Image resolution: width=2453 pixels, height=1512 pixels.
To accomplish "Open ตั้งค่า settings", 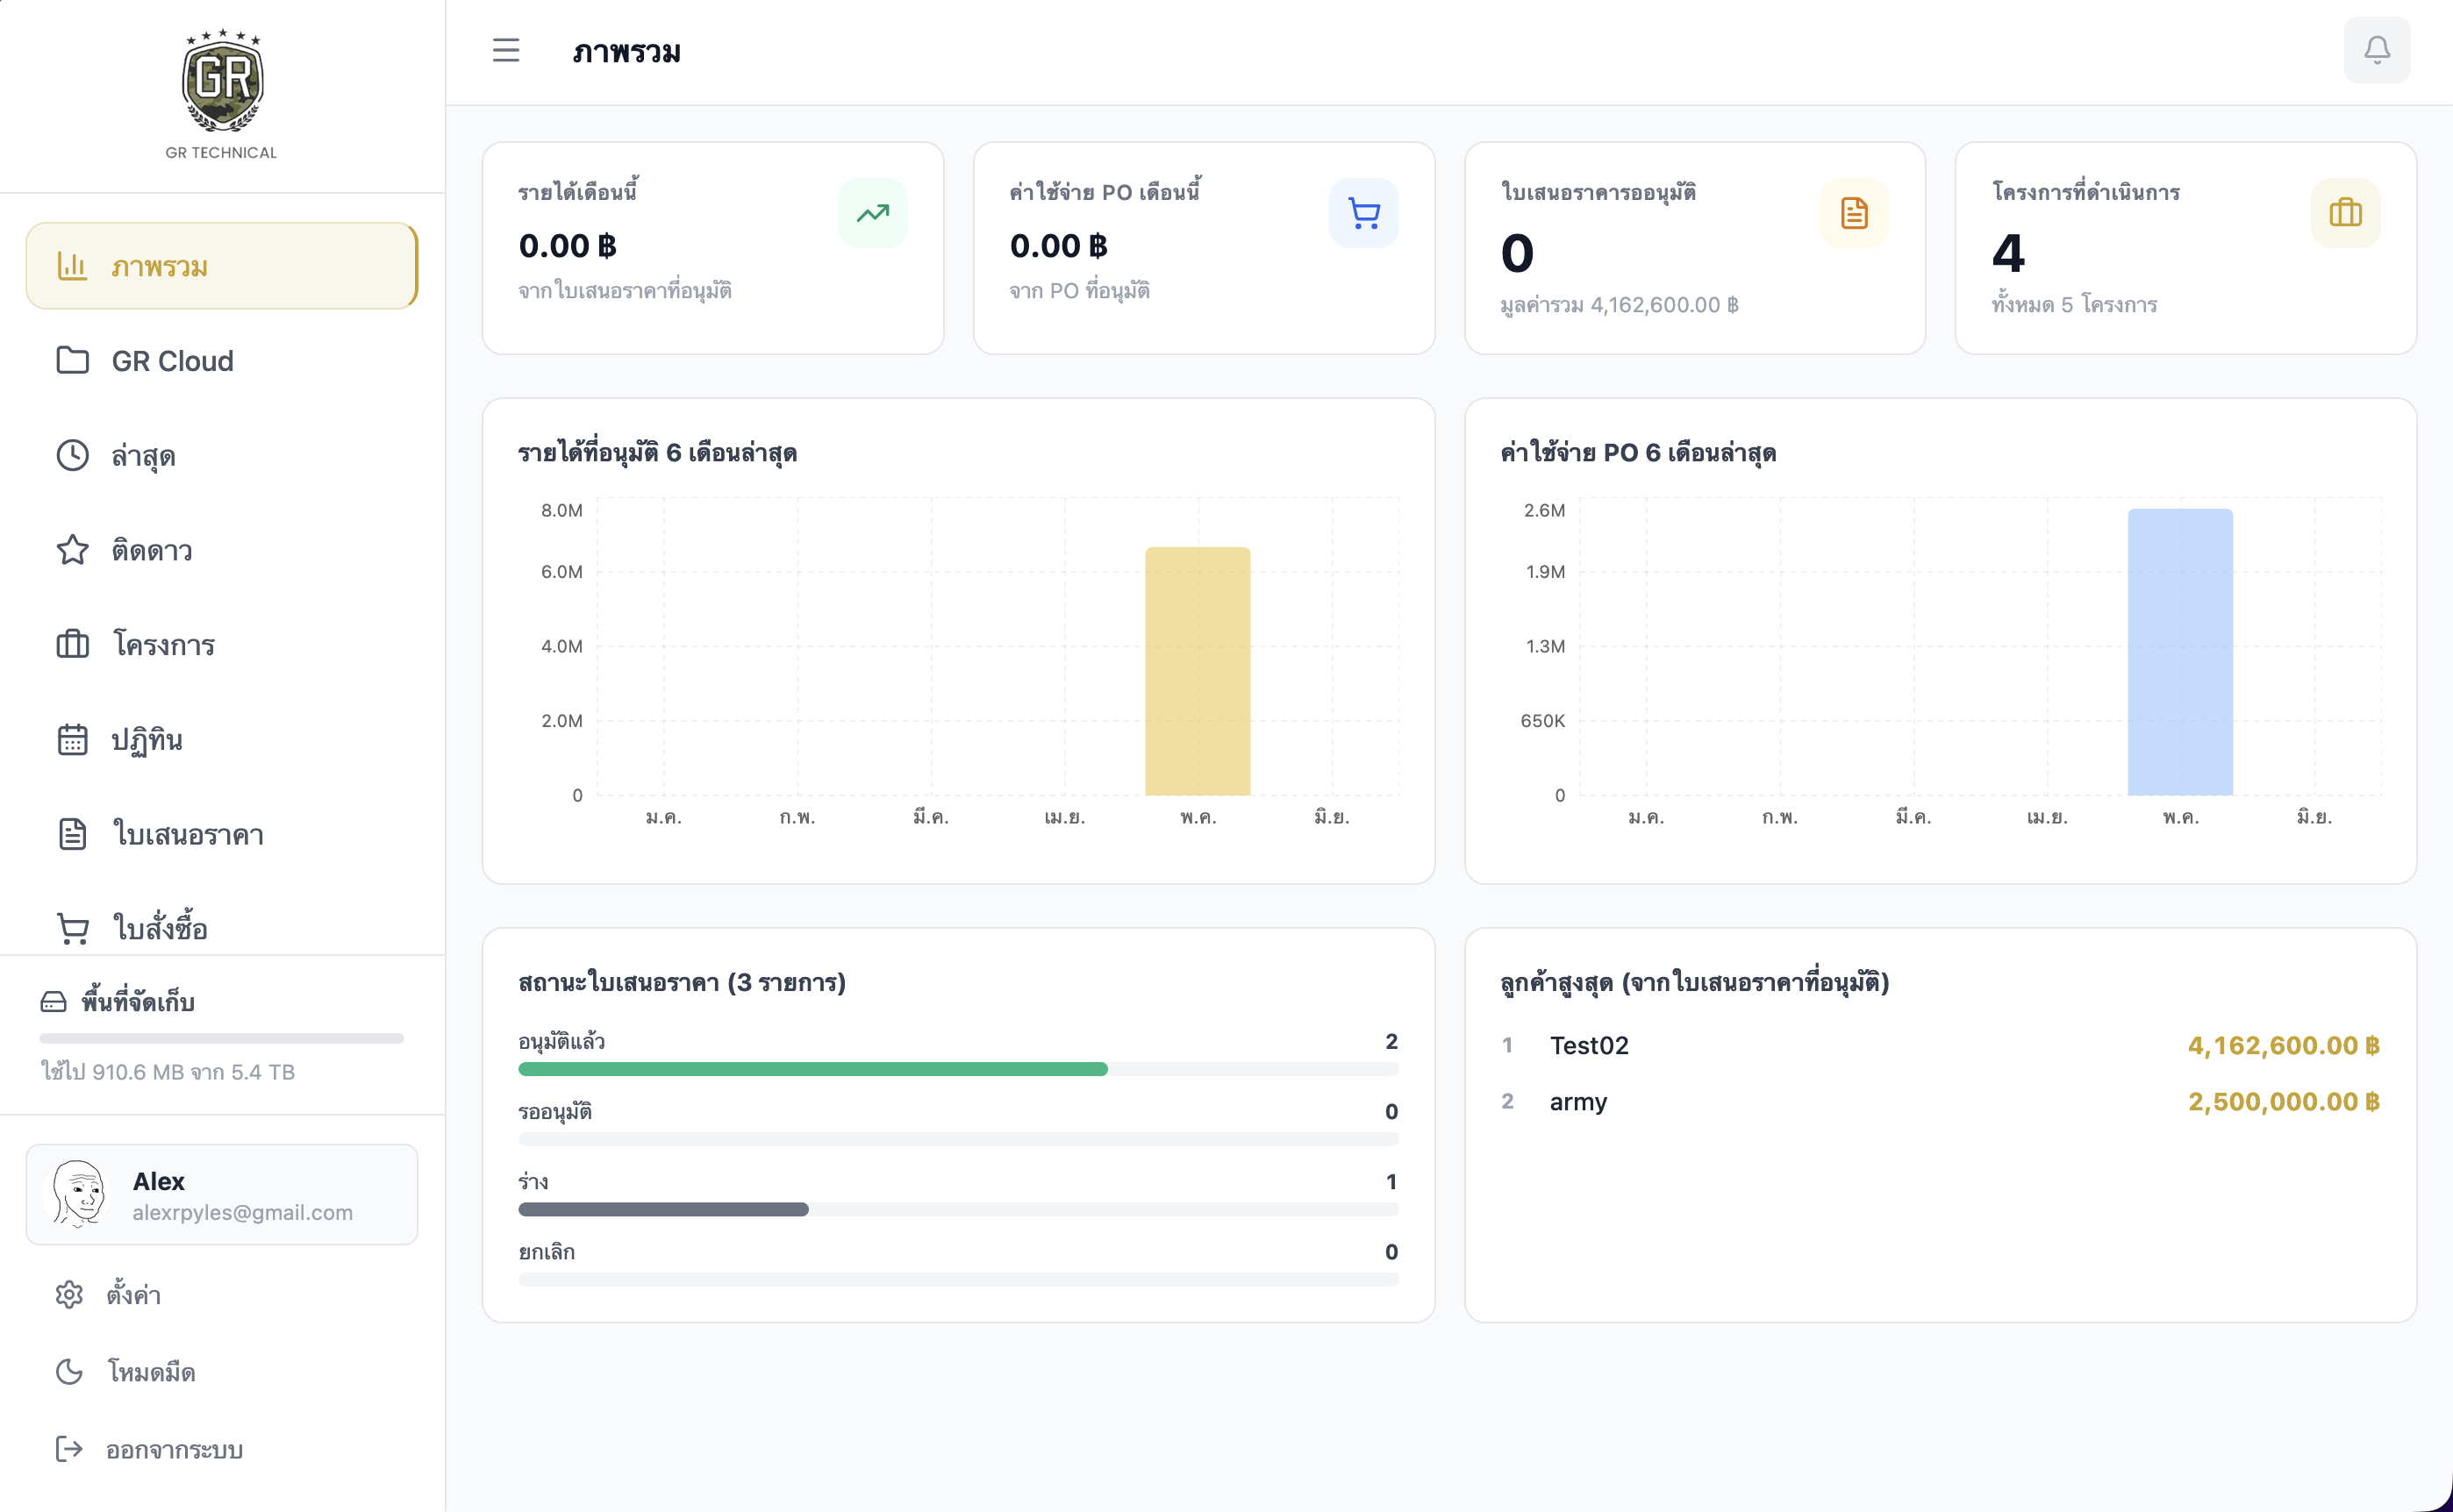I will pyautogui.click(x=222, y=1294).
